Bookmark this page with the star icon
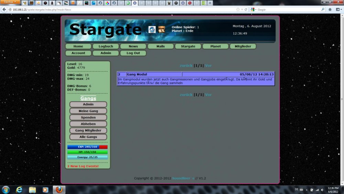The image size is (344, 194). pos(238,10)
